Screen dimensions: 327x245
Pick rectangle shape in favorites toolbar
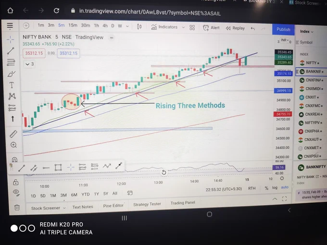pos(58,167)
